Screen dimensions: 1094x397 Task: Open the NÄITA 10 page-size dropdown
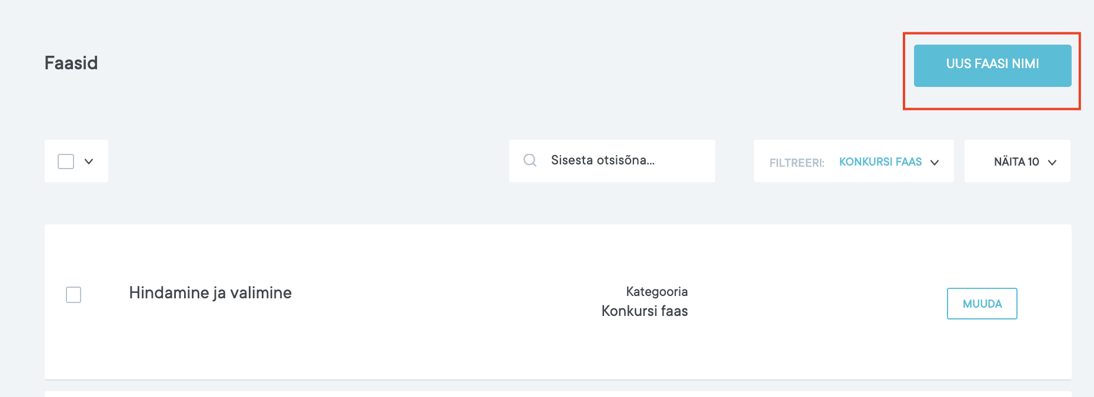(1017, 162)
